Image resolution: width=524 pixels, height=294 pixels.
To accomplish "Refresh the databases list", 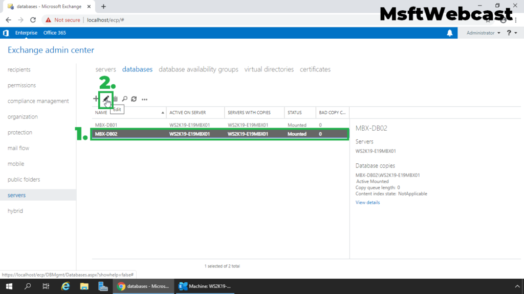I will (x=134, y=99).
